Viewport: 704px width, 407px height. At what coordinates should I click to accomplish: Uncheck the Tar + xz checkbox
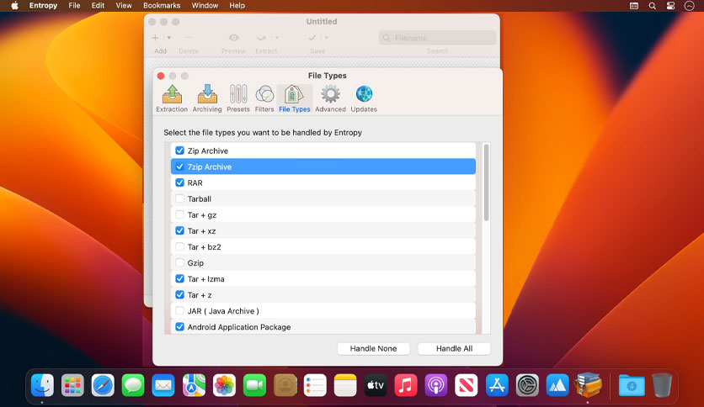[x=179, y=230]
